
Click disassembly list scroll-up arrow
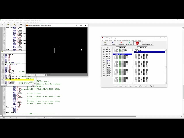point(166,50)
